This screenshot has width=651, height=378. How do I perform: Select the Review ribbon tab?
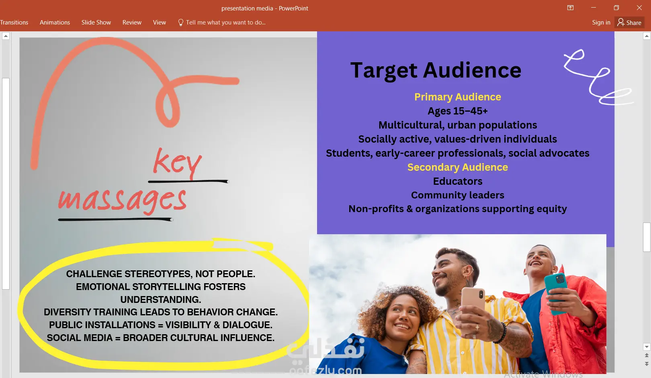[x=132, y=22]
